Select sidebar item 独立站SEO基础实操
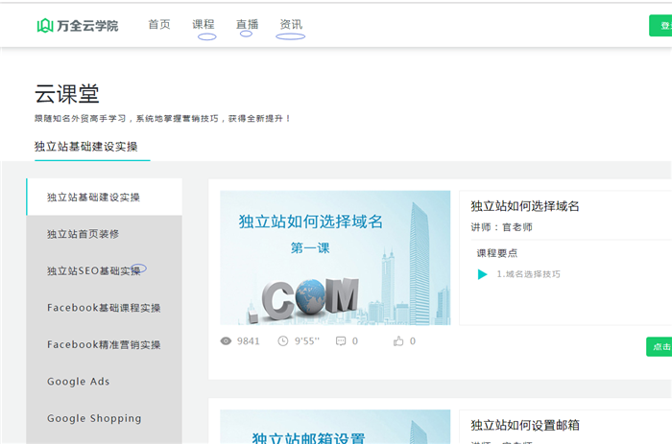 (x=104, y=270)
